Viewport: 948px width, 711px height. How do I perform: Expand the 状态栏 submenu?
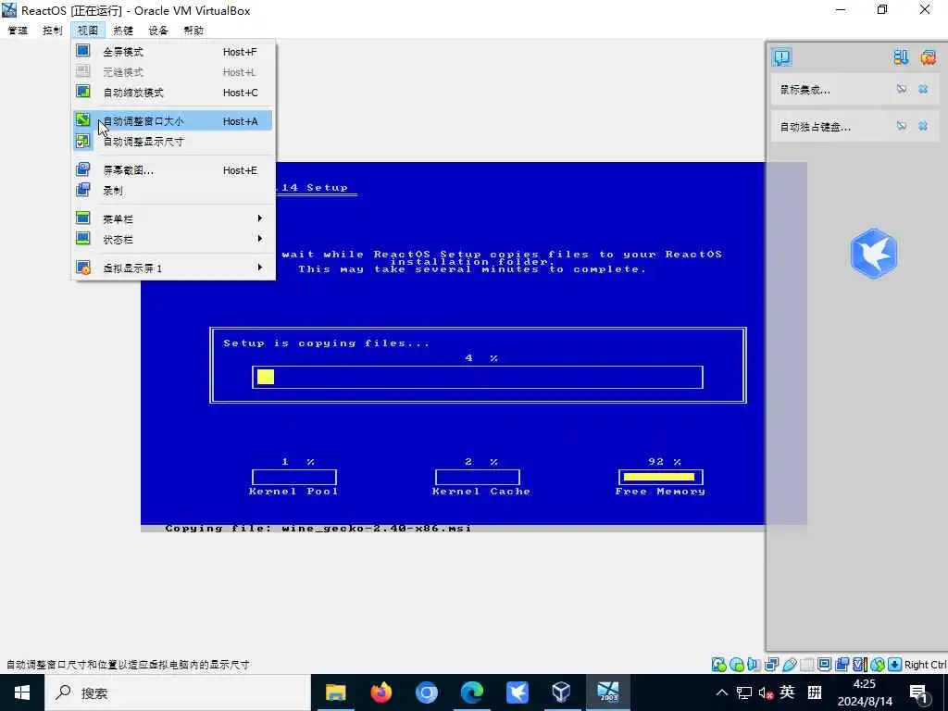tap(173, 240)
